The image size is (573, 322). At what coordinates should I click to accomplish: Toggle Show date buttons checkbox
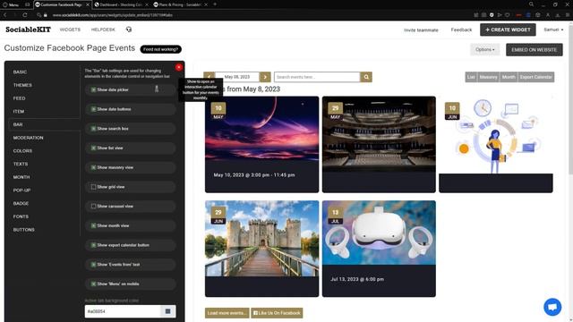pyautogui.click(x=93, y=109)
